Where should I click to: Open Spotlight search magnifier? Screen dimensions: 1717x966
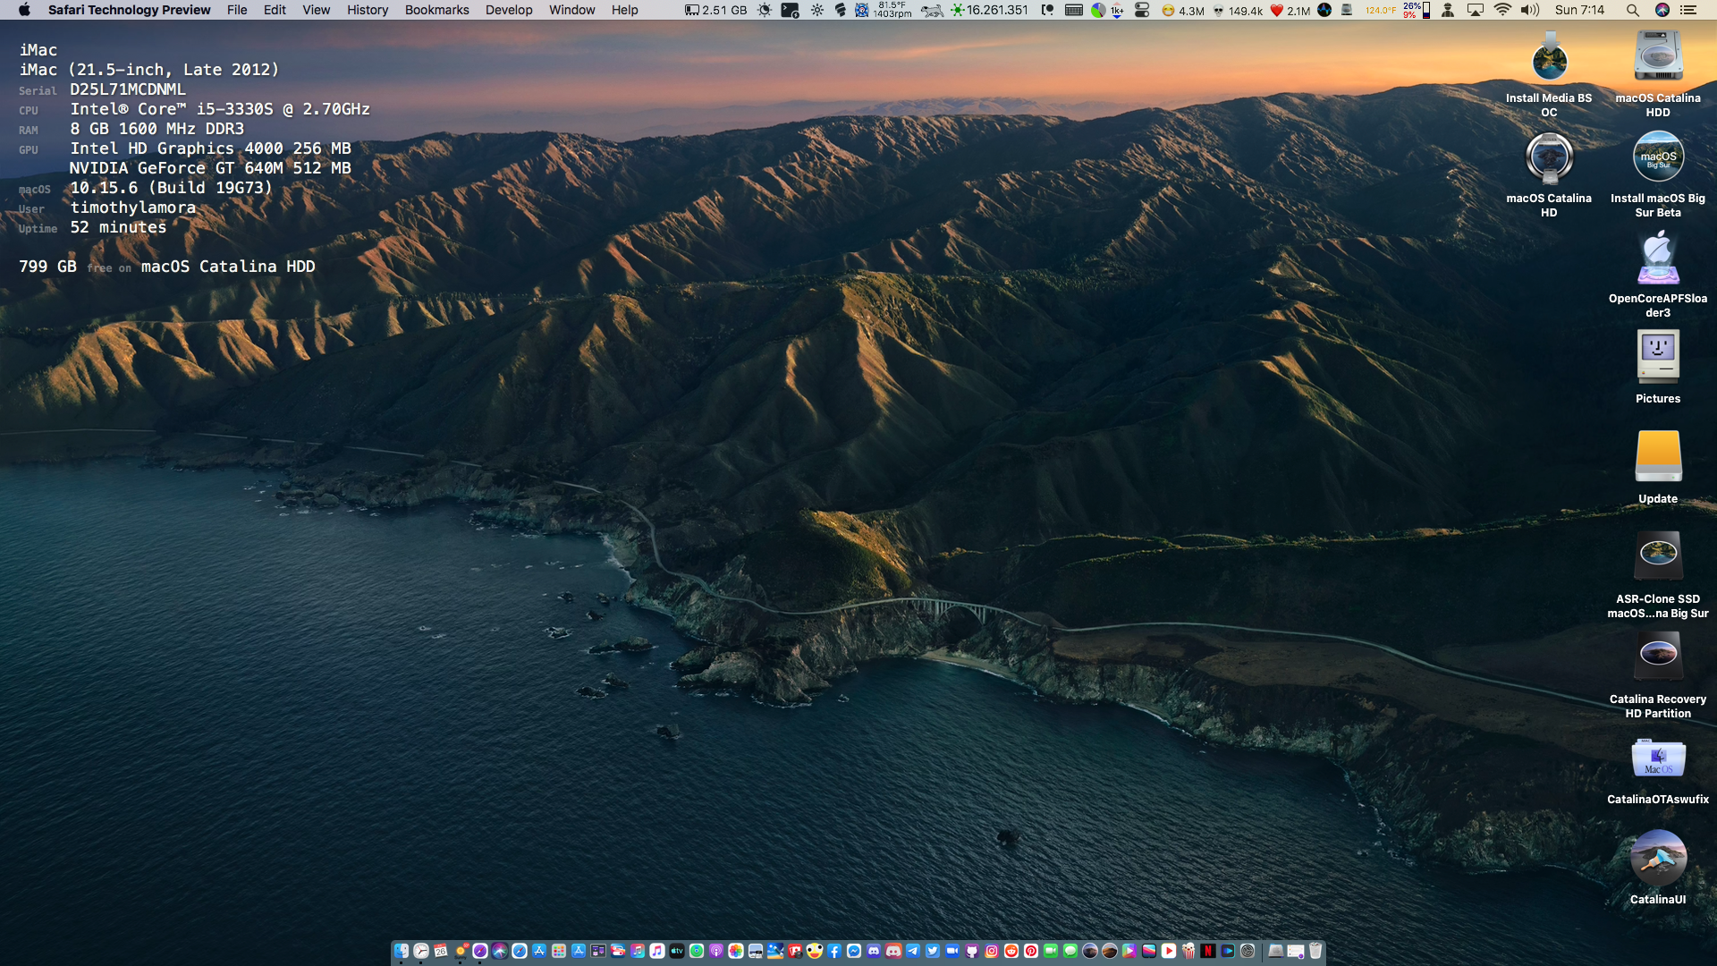(x=1632, y=10)
